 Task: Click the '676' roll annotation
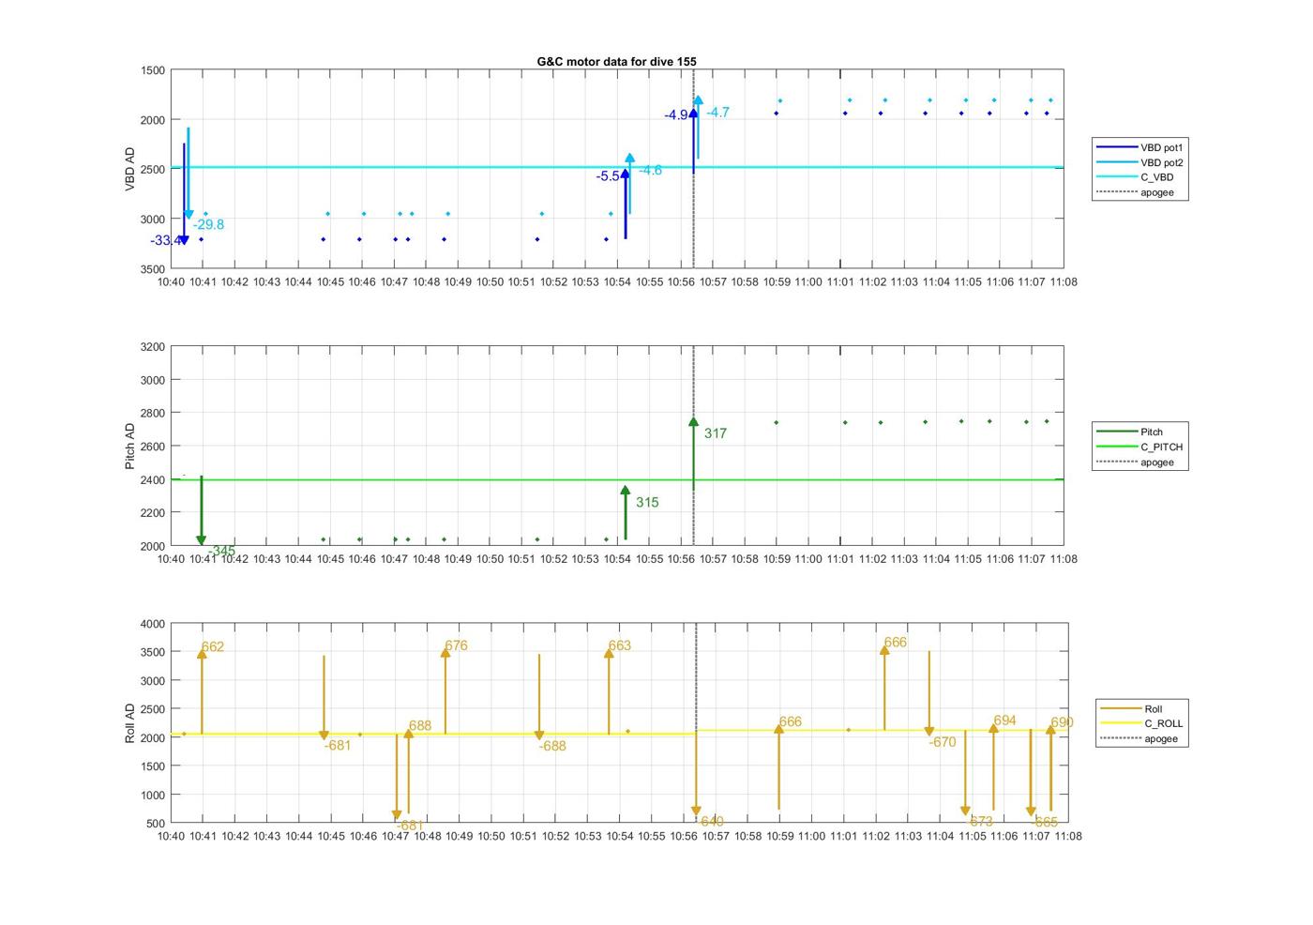click(x=456, y=645)
